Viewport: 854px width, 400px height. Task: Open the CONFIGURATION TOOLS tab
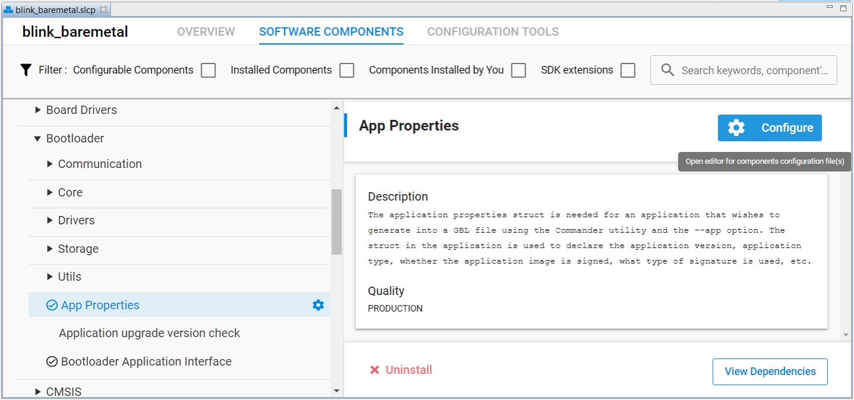pos(492,31)
